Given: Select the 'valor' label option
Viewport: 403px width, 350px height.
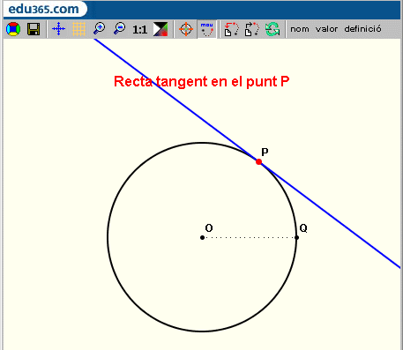Looking at the screenshot, I should 326,29.
